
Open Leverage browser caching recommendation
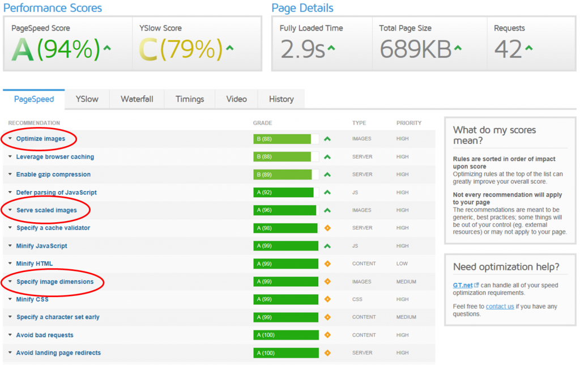(55, 156)
